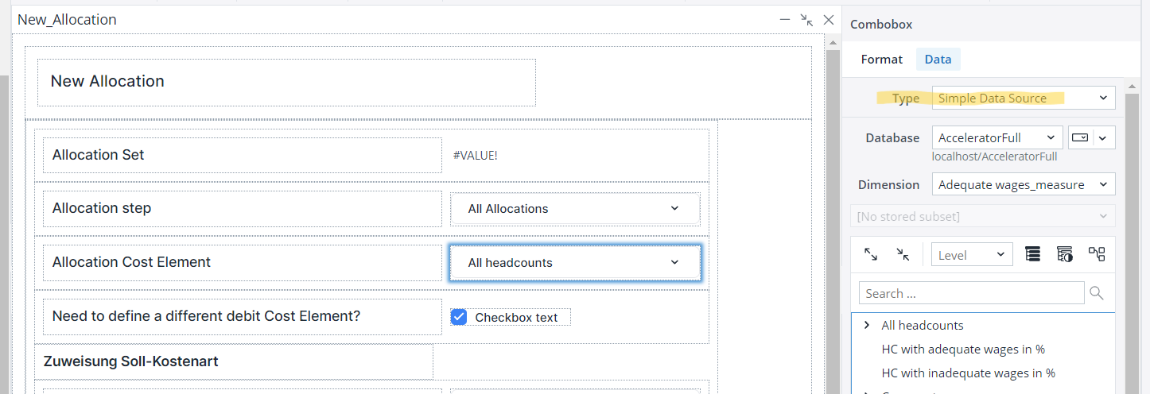1150x394 pixels.
Task: Click the expand all elements icon
Action: [x=871, y=254]
